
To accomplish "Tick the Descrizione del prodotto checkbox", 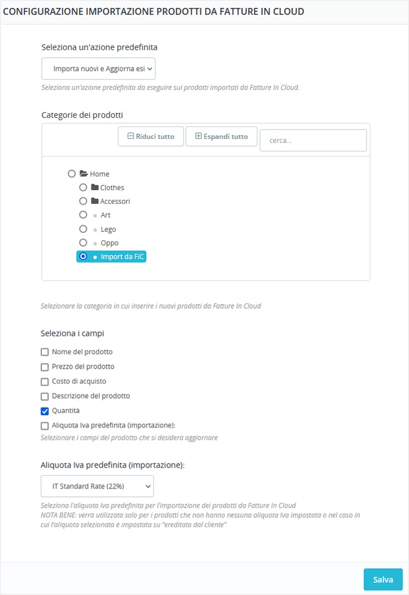I will [x=45, y=396].
